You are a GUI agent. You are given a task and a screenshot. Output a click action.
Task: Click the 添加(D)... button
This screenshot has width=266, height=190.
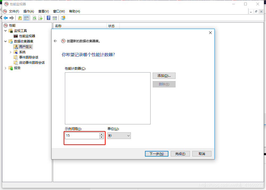pyautogui.click(x=164, y=76)
